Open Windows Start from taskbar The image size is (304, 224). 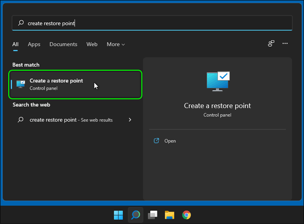118,215
